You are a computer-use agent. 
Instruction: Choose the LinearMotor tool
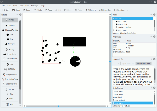pyautogui.click(x=10, y=54)
